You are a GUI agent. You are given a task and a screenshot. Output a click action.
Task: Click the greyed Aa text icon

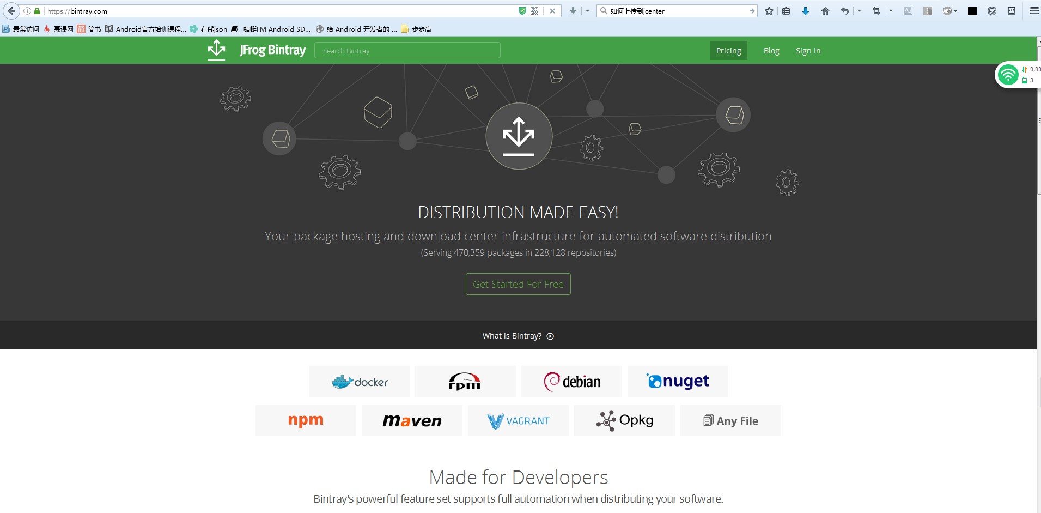pyautogui.click(x=908, y=11)
